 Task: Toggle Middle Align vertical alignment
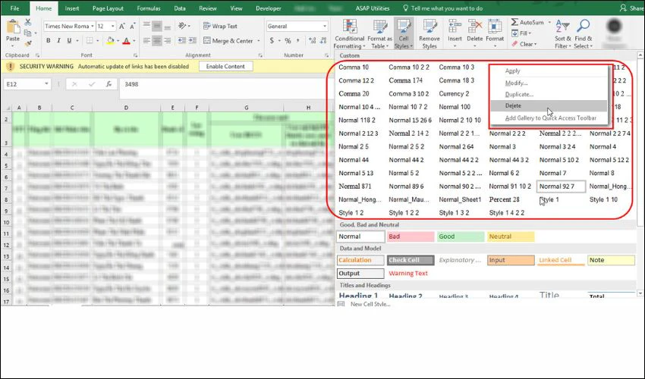[x=157, y=27]
